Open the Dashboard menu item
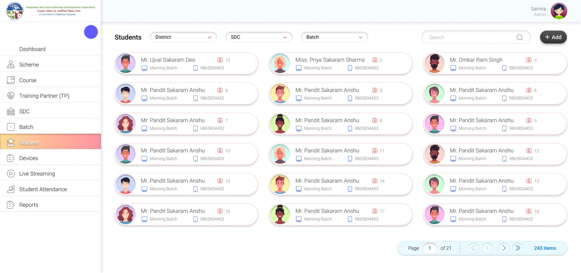This screenshot has width=581, height=273. pyautogui.click(x=32, y=49)
